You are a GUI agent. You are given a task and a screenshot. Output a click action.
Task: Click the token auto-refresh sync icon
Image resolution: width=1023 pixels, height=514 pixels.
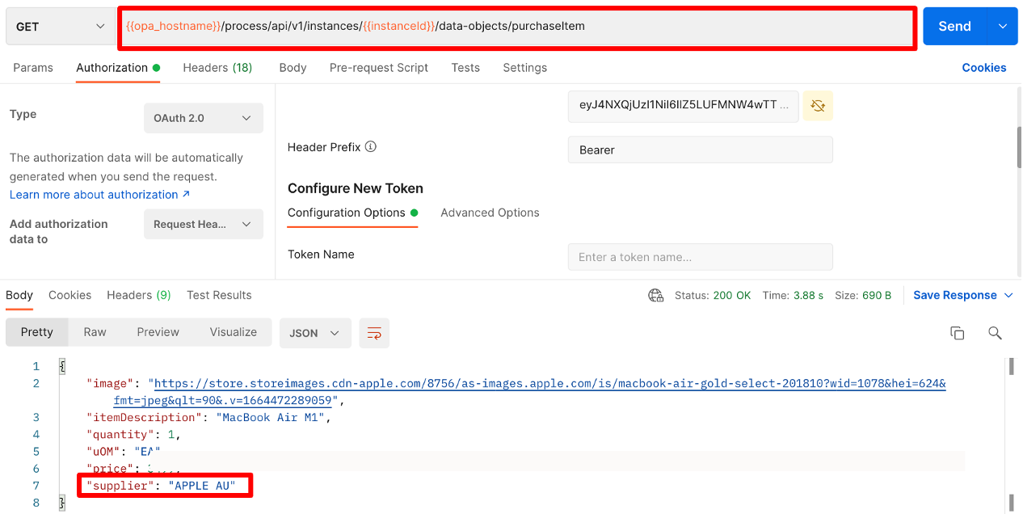tap(817, 106)
